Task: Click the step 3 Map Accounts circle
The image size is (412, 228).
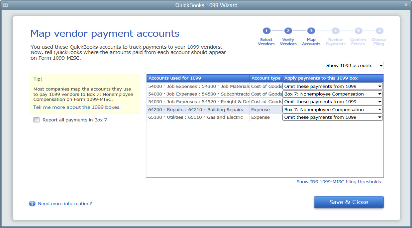Action: pos(311,31)
